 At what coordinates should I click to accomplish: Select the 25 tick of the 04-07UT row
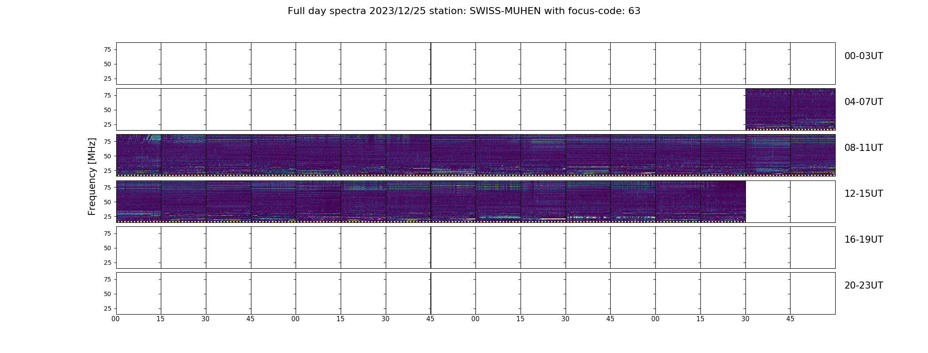coord(107,124)
